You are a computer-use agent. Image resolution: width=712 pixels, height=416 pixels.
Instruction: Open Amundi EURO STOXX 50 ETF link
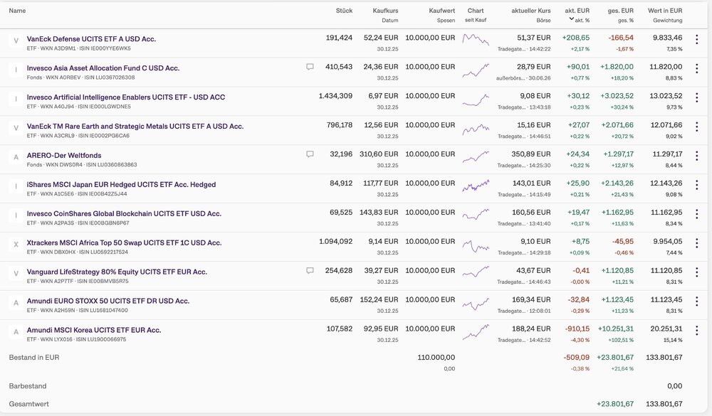tap(108, 301)
